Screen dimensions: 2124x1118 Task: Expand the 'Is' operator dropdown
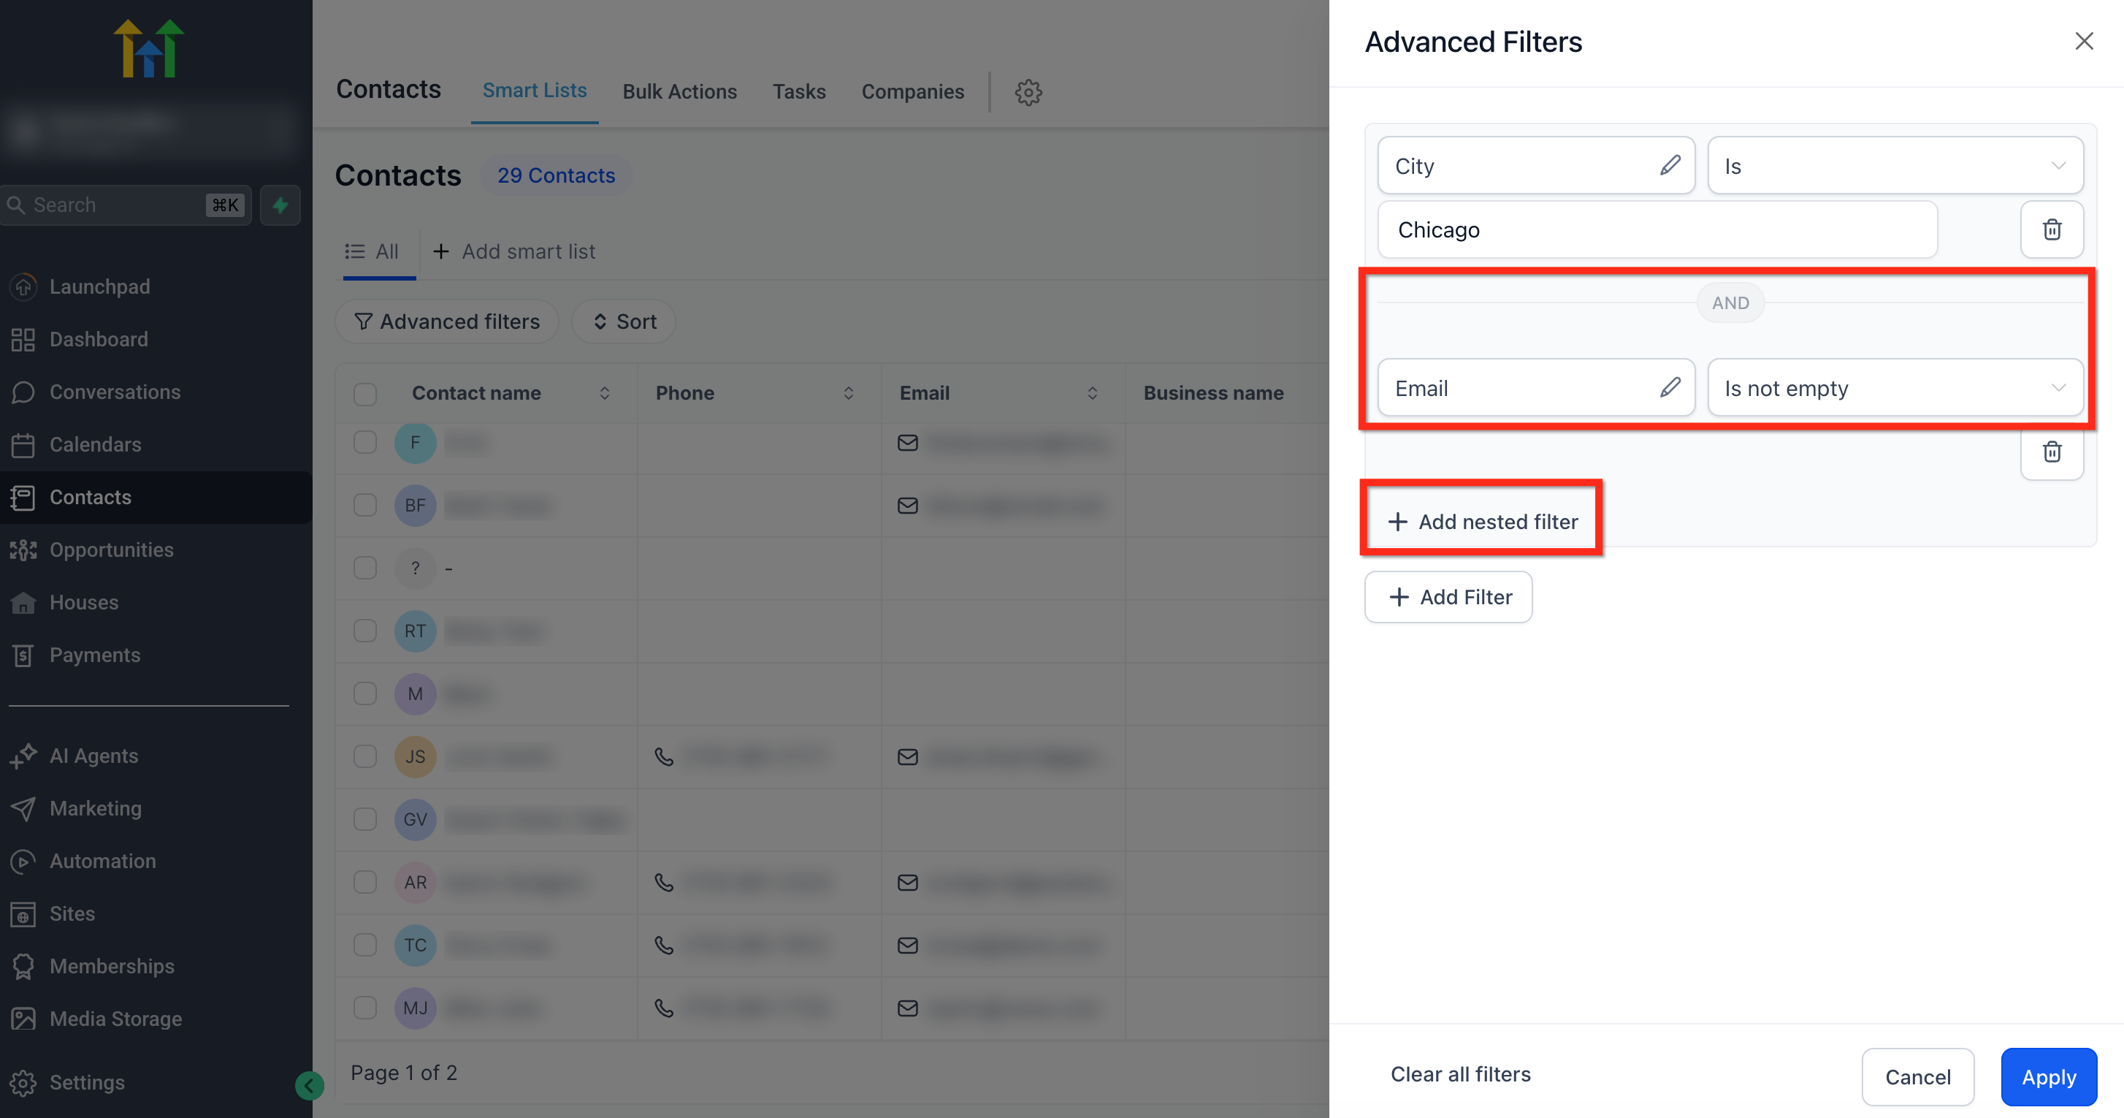pyautogui.click(x=1895, y=166)
